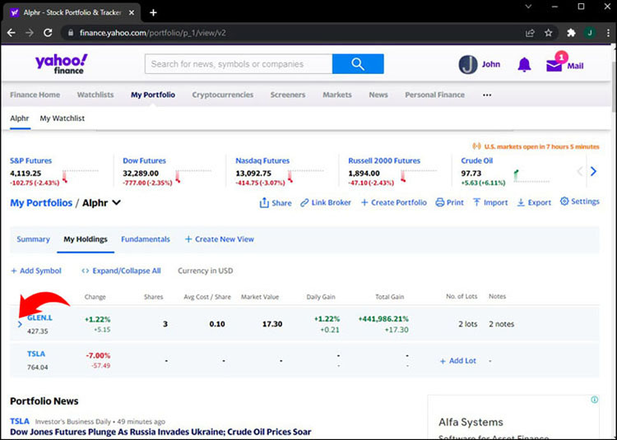Click the blue search magnifier button
Screen dimensions: 617x440
click(x=358, y=64)
